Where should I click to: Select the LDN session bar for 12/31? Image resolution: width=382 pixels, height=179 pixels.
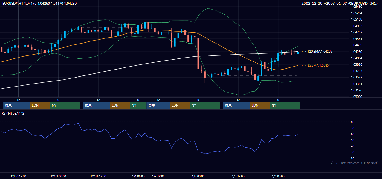click(120, 105)
